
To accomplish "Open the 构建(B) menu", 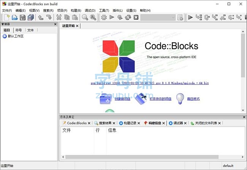I will click(76, 11).
